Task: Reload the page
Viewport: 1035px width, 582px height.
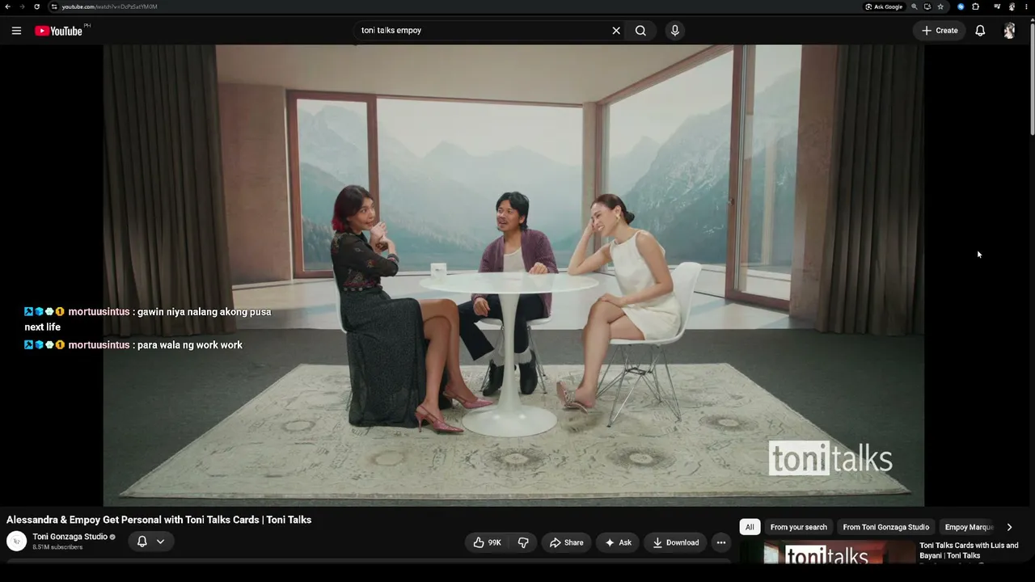Action: point(36,6)
